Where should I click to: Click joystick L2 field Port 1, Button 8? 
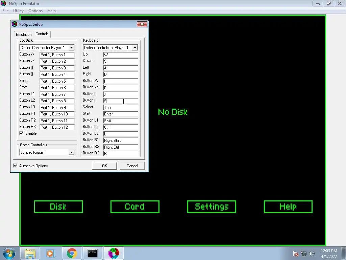(57, 101)
